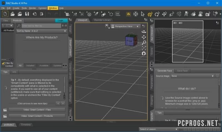Select the Translate tool
222x132 pixels.
point(164,14)
